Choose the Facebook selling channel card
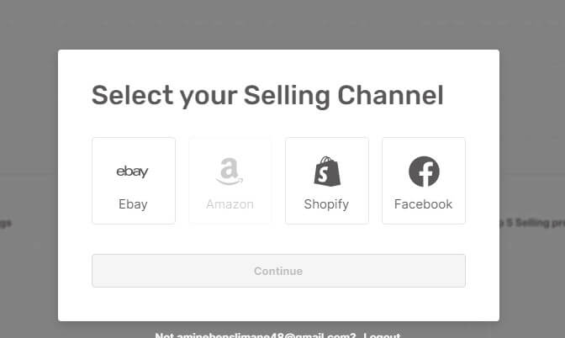 424,181
